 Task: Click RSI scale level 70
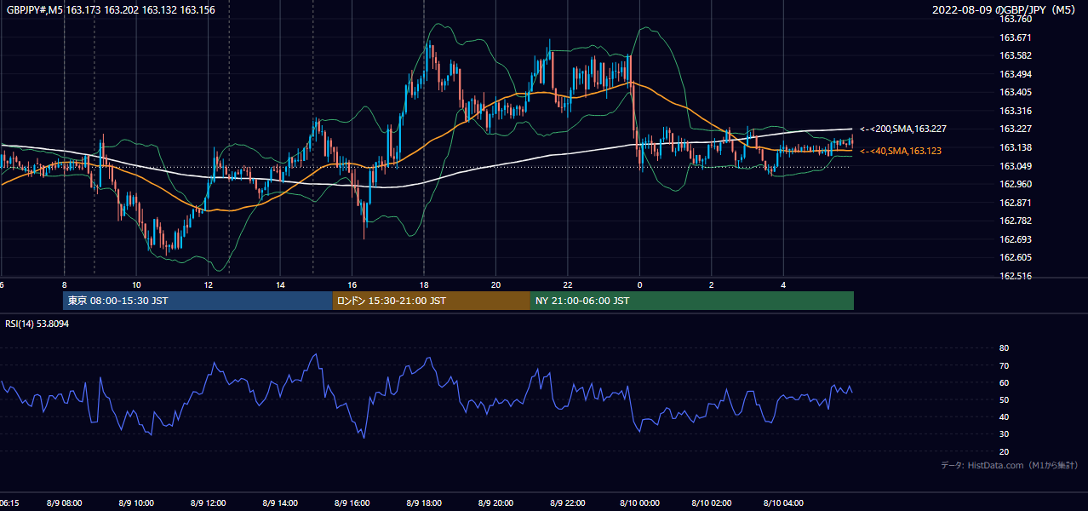click(1004, 365)
